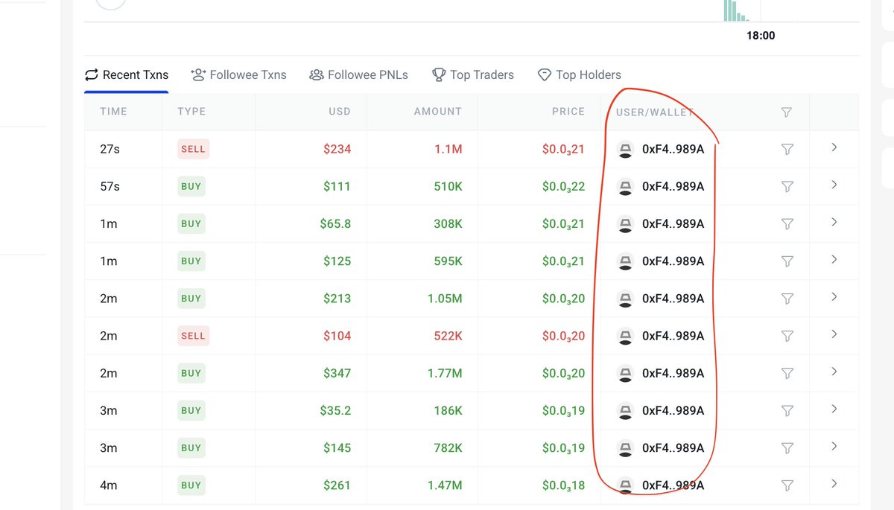Switch to Followee Txns tab

(x=238, y=74)
